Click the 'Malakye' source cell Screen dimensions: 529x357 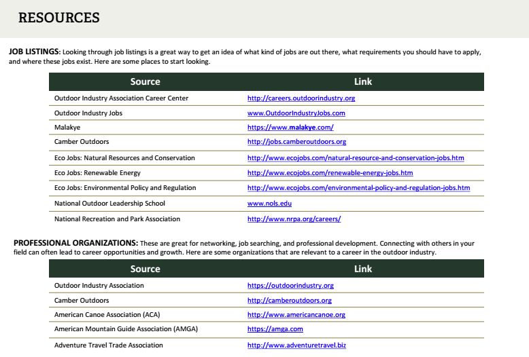67,128
